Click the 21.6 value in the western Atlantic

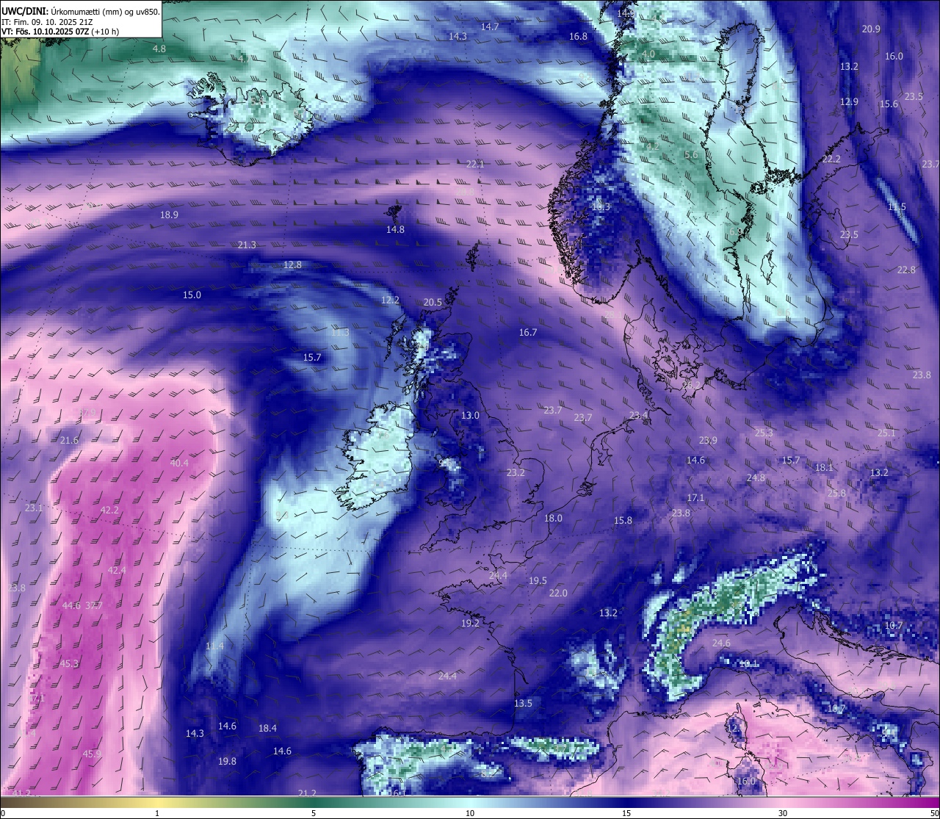(69, 440)
